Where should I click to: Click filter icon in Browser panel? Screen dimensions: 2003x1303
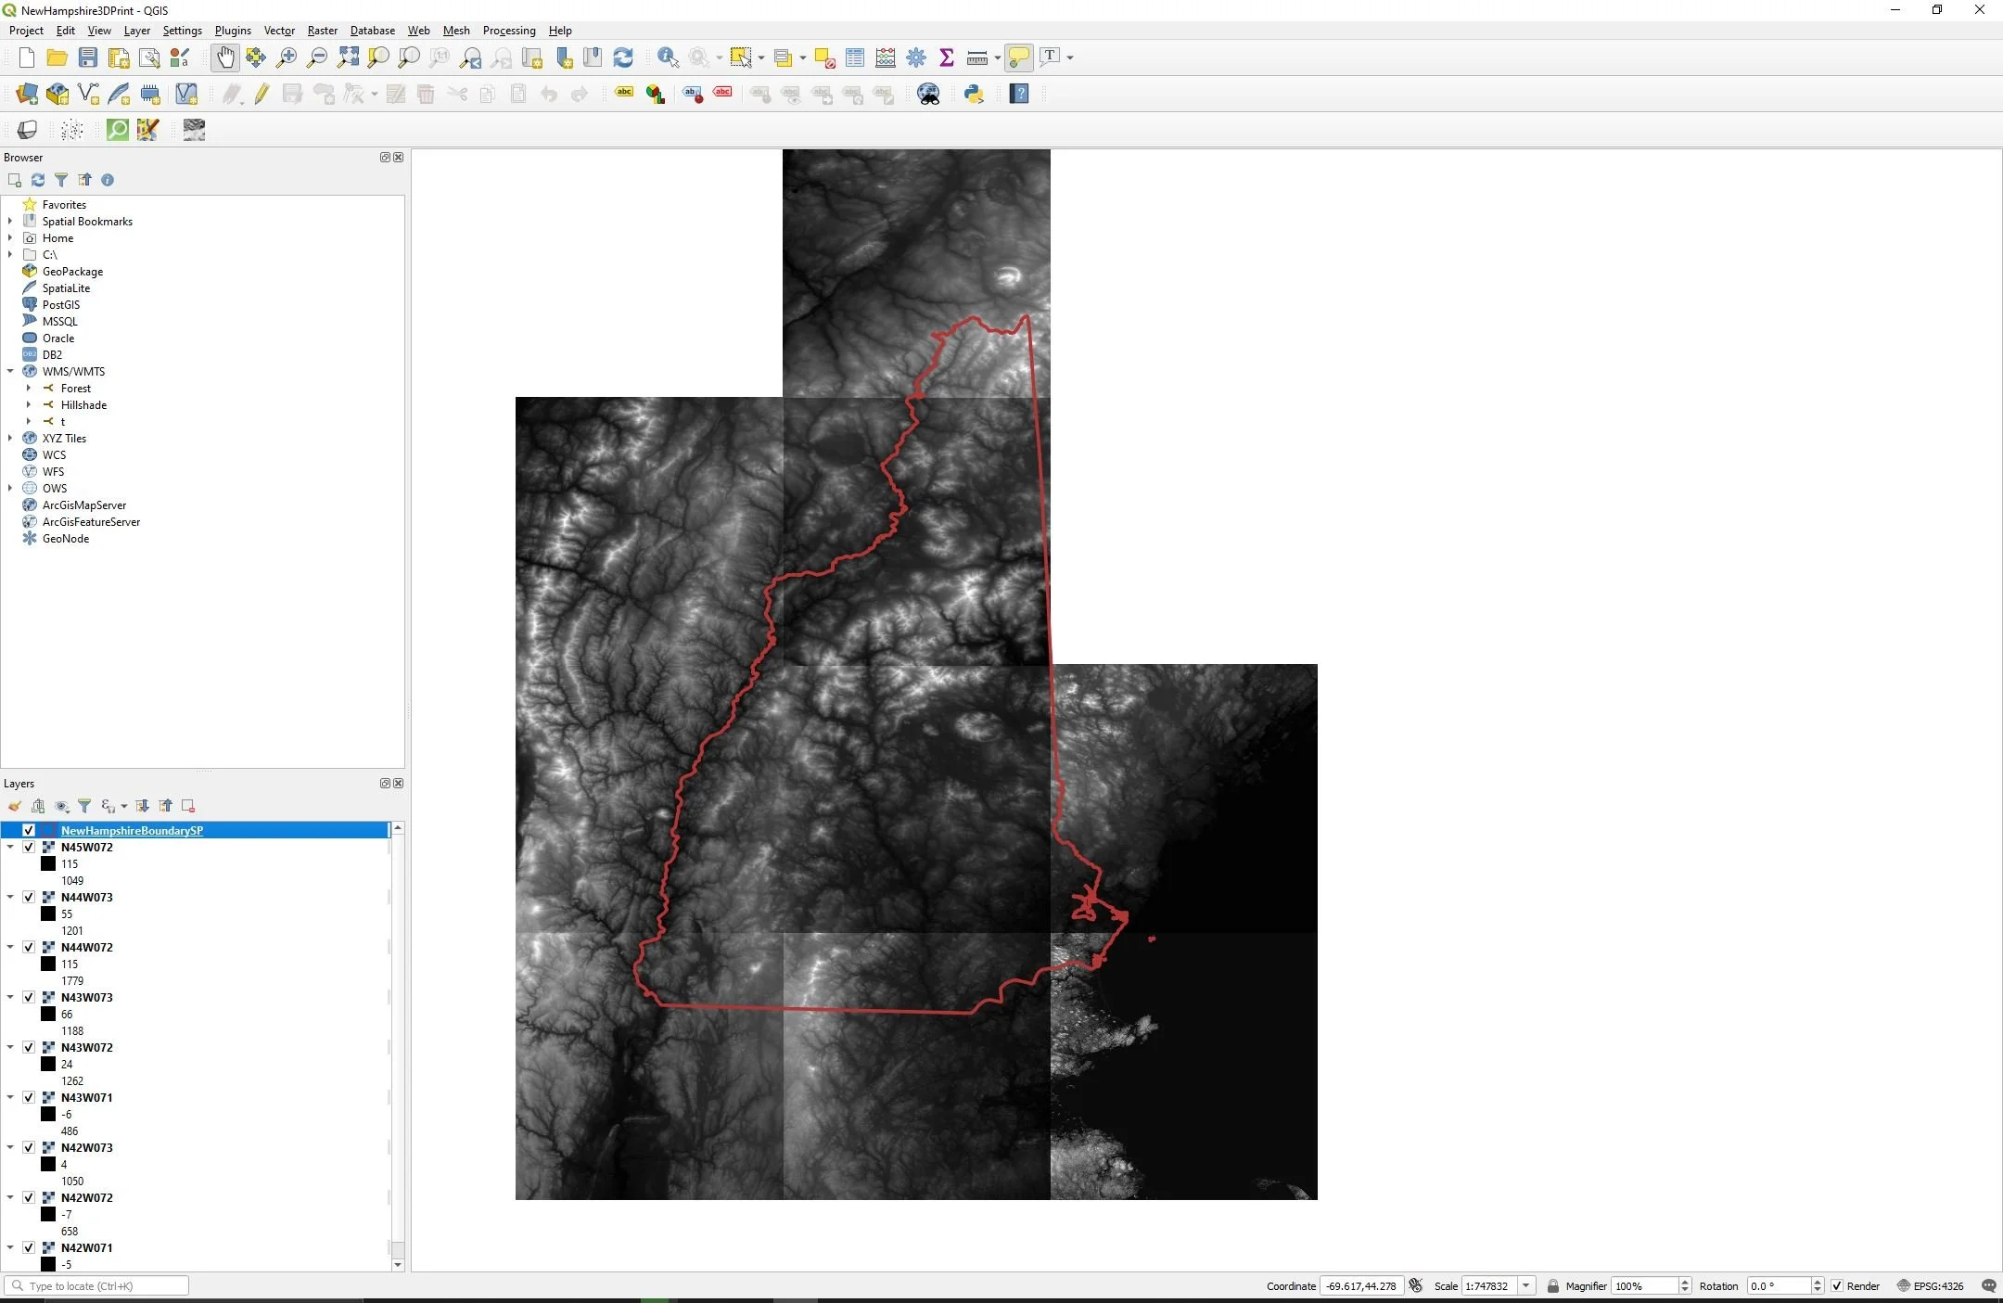pyautogui.click(x=61, y=180)
